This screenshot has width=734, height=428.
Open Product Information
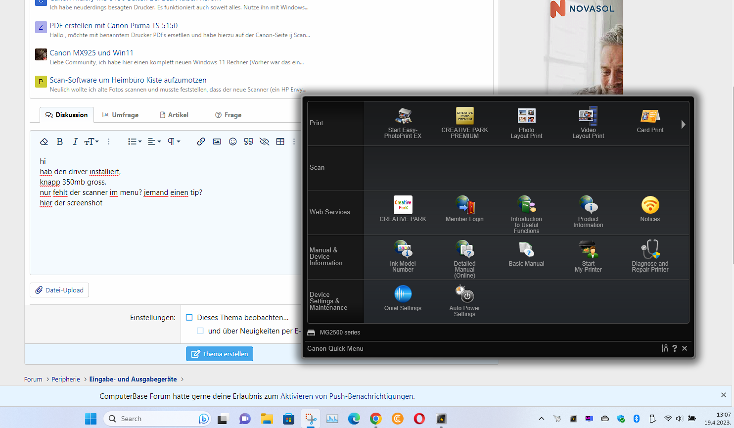pos(588,212)
